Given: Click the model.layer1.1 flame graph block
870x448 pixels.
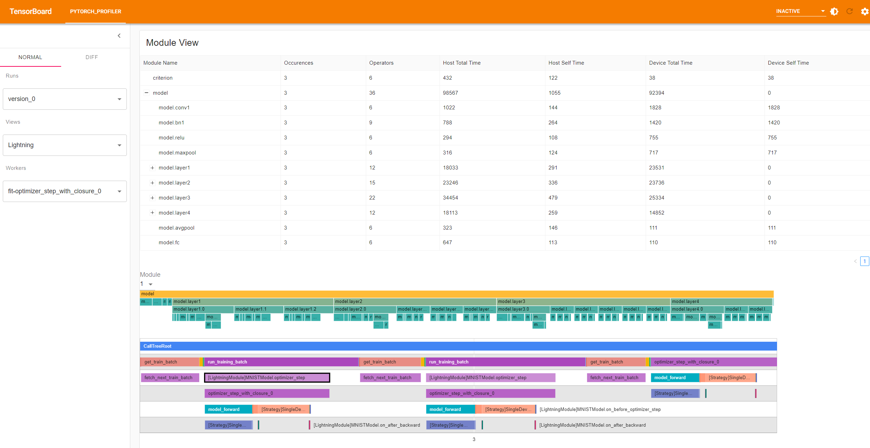Looking at the screenshot, I should point(259,309).
